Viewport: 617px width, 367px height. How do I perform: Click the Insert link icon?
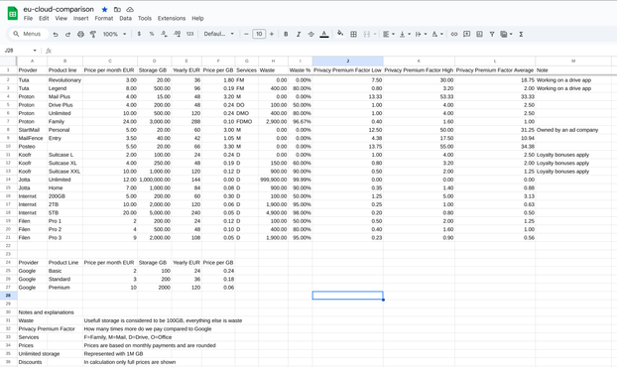[454, 35]
